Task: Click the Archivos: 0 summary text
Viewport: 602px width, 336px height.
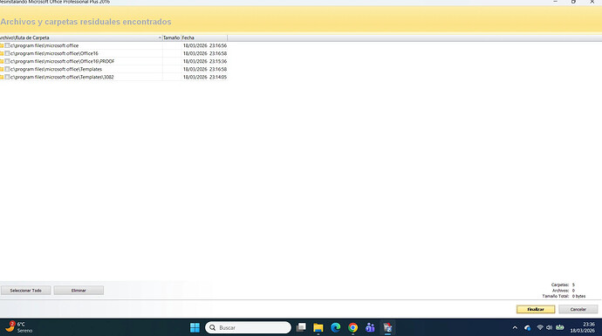Action: 564,291
